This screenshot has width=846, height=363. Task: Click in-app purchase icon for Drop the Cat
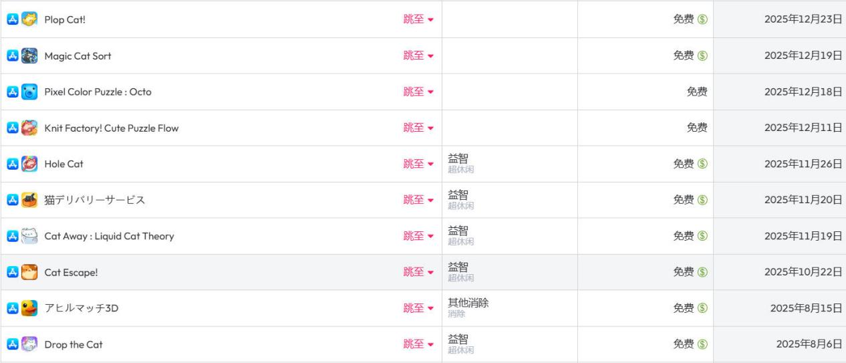tap(702, 344)
